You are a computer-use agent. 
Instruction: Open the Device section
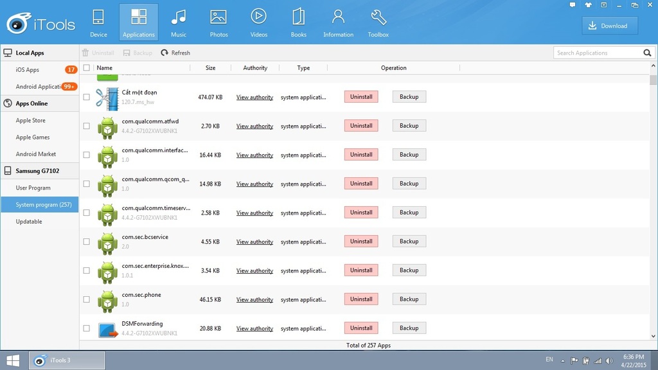pos(98,22)
